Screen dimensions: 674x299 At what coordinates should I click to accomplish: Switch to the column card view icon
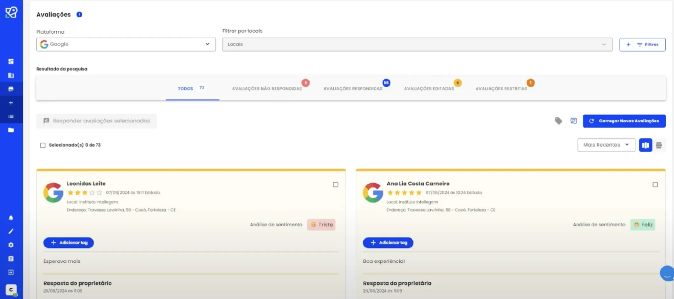tap(646, 145)
